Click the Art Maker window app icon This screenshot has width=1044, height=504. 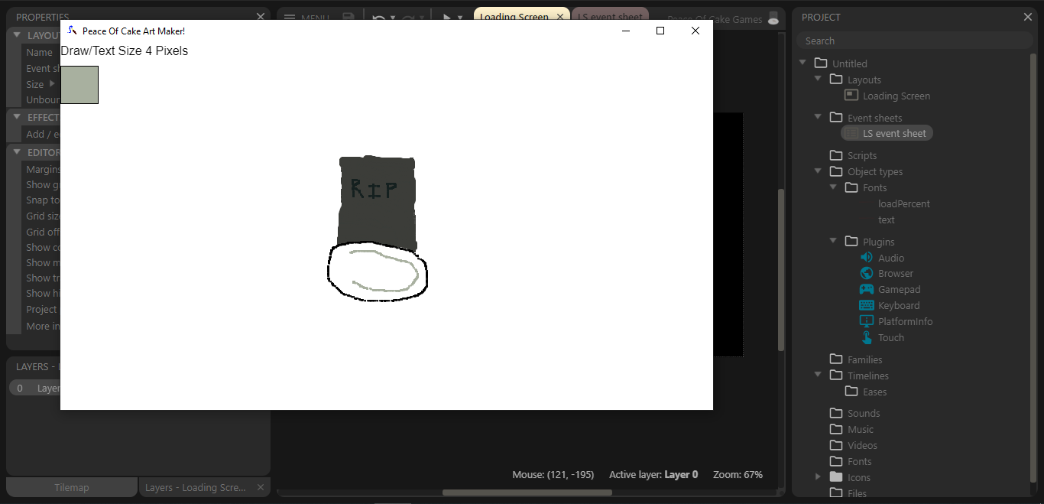[72, 31]
